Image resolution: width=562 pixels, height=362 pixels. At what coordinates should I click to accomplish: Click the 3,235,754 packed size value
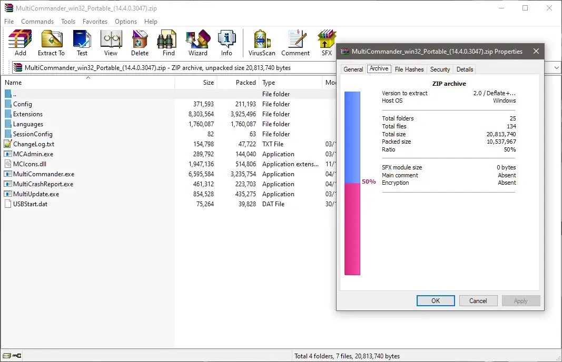coord(243,174)
